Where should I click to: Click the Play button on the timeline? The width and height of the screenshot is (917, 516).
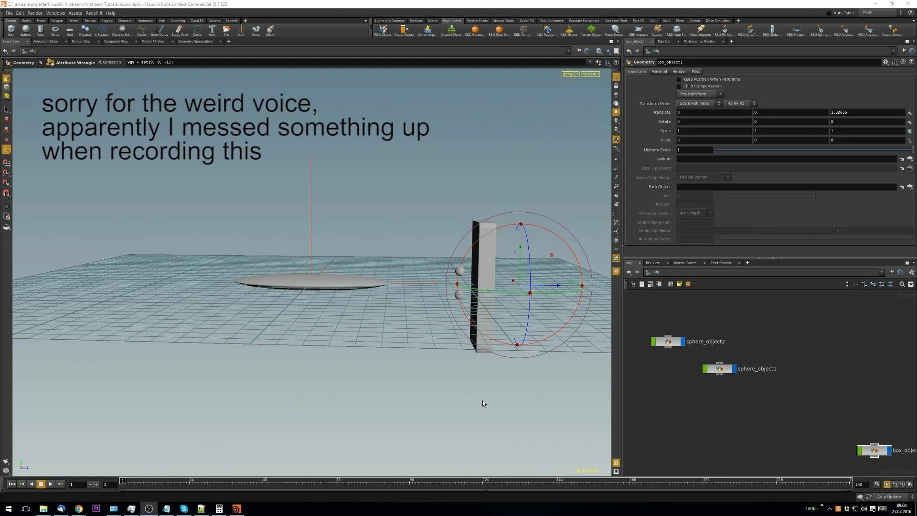50,484
